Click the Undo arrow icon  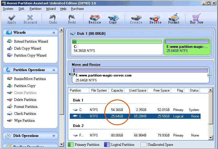[53, 18]
